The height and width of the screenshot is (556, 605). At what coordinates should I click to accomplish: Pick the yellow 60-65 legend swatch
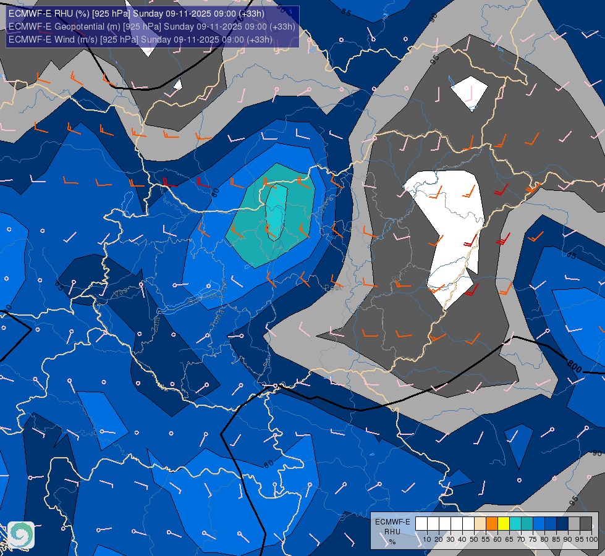pyautogui.click(x=504, y=524)
